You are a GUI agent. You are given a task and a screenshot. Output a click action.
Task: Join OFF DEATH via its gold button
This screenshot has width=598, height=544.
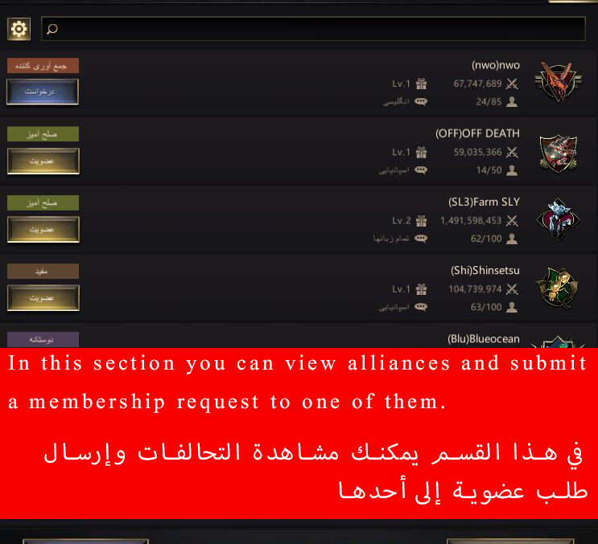pyautogui.click(x=43, y=161)
